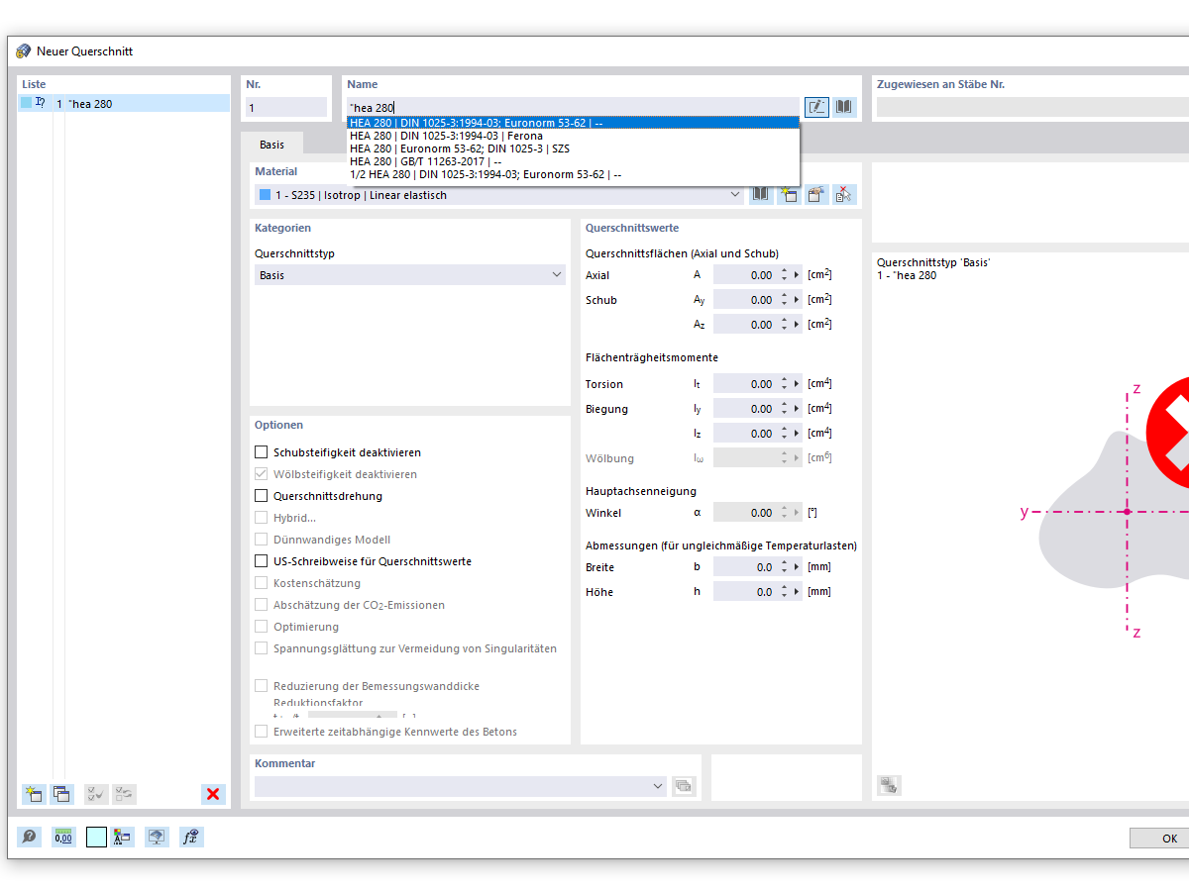Viewport: 1189px width, 891px height.
Task: Click the Nr. input field
Action: point(285,107)
